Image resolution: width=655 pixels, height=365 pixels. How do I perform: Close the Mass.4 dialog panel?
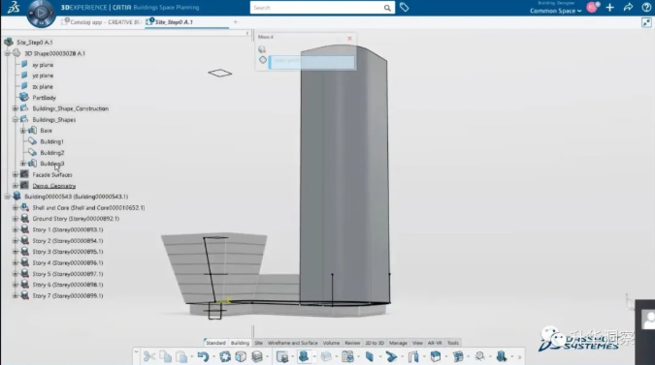click(x=349, y=39)
